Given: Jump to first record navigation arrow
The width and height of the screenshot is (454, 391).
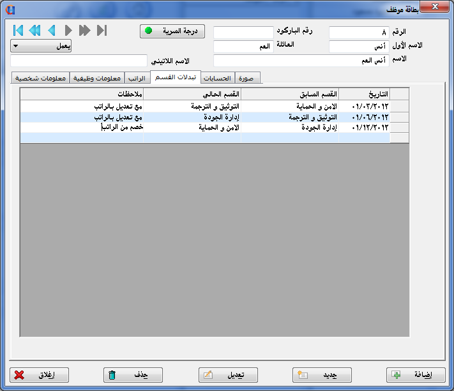Looking at the screenshot, I should coord(18,31).
